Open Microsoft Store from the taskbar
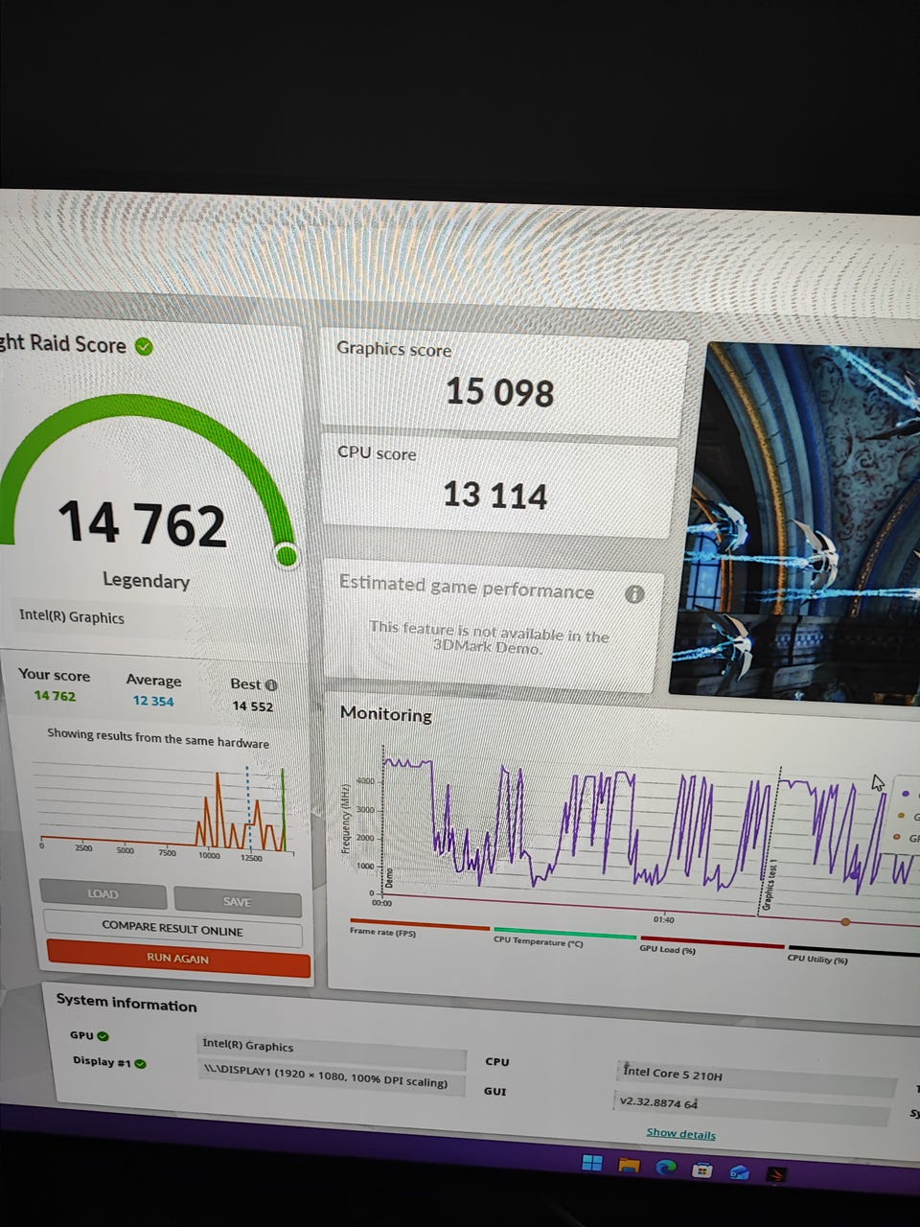 point(702,1169)
